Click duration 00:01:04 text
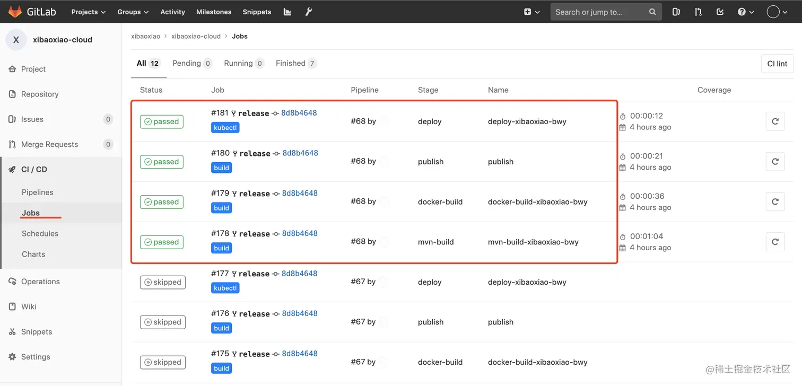Image resolution: width=802 pixels, height=386 pixels. point(647,236)
